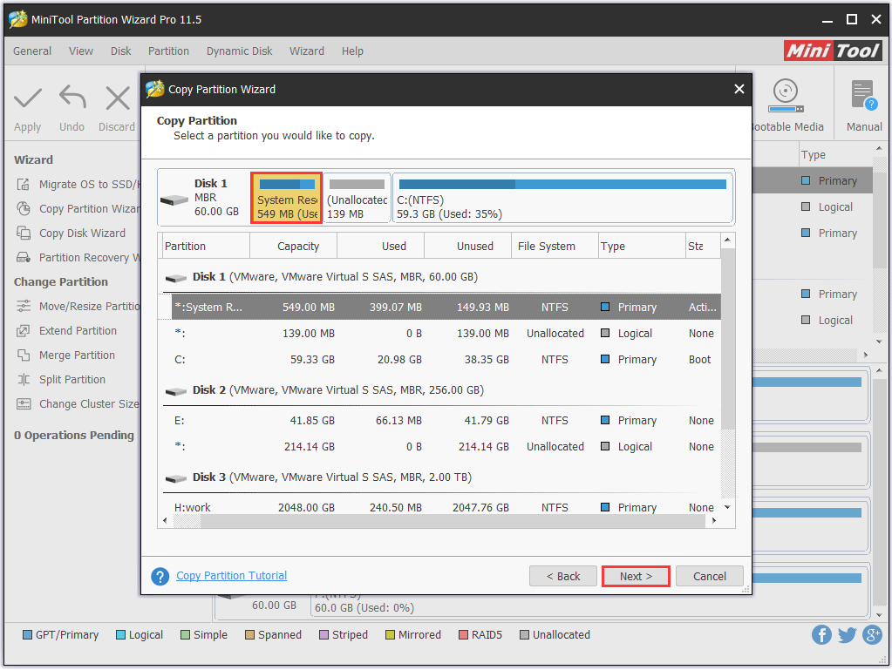This screenshot has height=670, width=892.
Task: Click the horizontal scroll-left arrow in dialog
Action: point(165,520)
